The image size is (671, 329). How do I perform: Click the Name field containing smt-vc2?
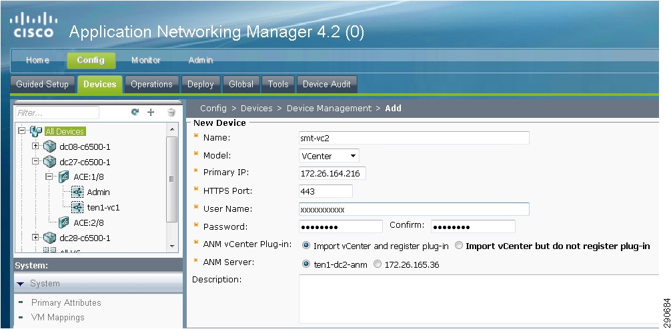point(414,138)
